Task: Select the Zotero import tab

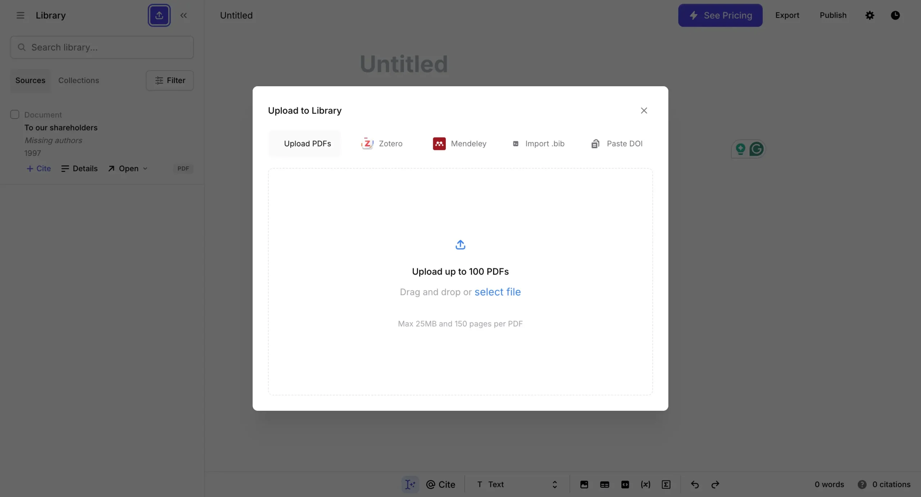Action: coord(382,144)
